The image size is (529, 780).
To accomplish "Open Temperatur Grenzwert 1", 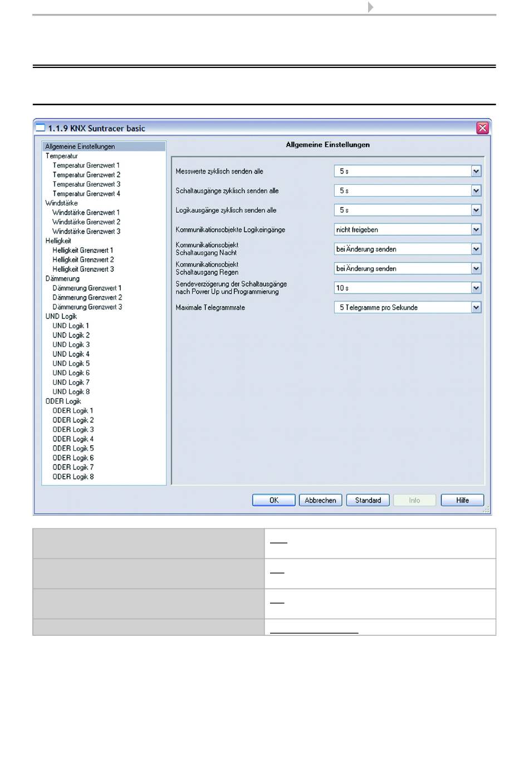I will tap(86, 165).
